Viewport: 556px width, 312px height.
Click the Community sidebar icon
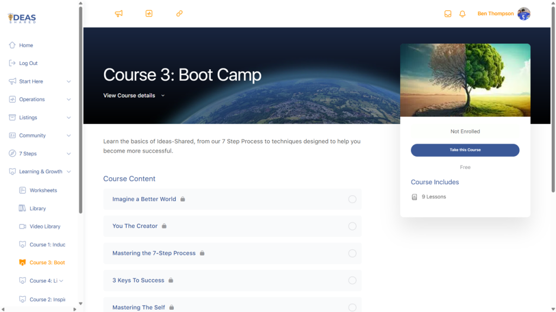(12, 135)
